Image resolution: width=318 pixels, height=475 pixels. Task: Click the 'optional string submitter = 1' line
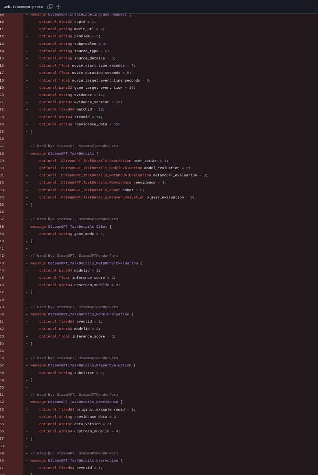tap(72, 373)
